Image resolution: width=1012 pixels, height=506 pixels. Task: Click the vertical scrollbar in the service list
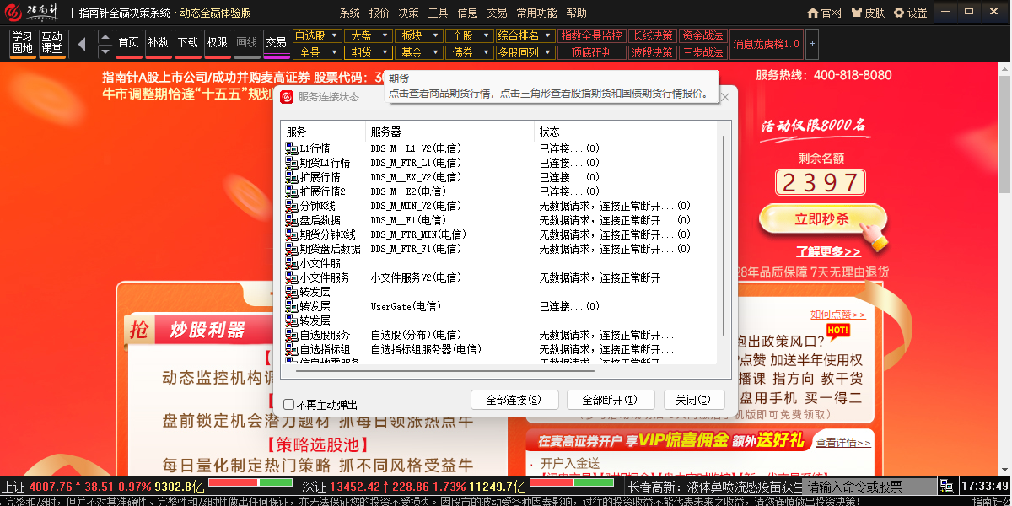pos(723,236)
